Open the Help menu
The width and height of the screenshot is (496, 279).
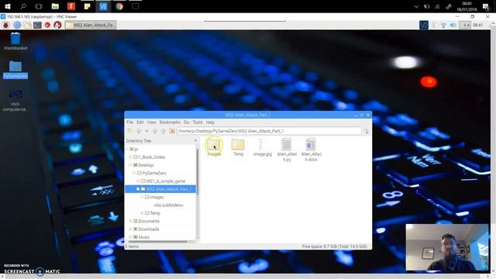point(210,122)
